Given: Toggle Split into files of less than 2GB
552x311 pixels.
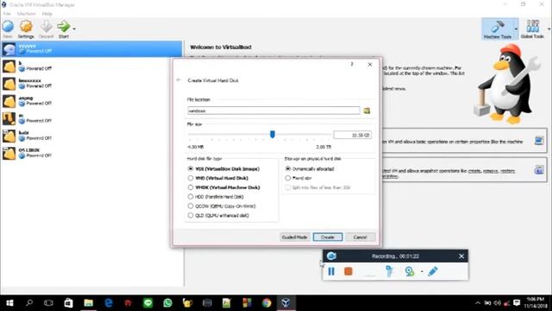Looking at the screenshot, I should (x=317, y=187).
